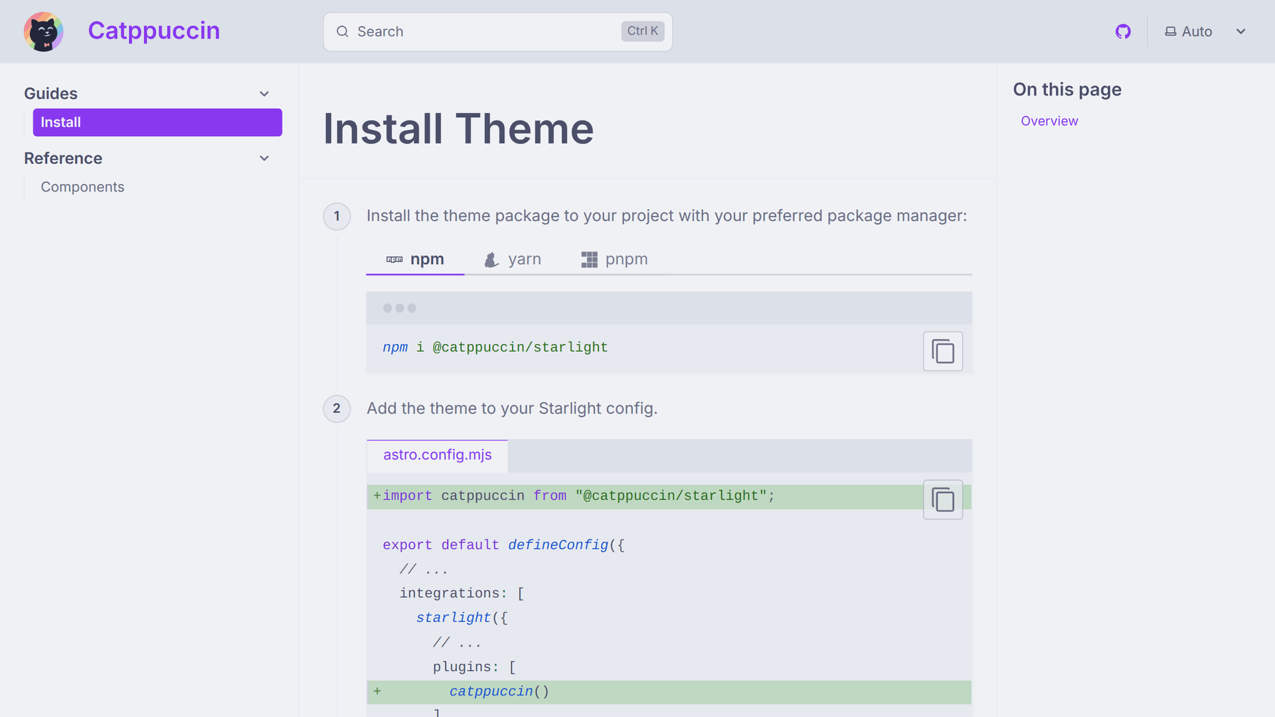1275x717 pixels.
Task: Click the 'On this page' heading
Action: [x=1067, y=89]
